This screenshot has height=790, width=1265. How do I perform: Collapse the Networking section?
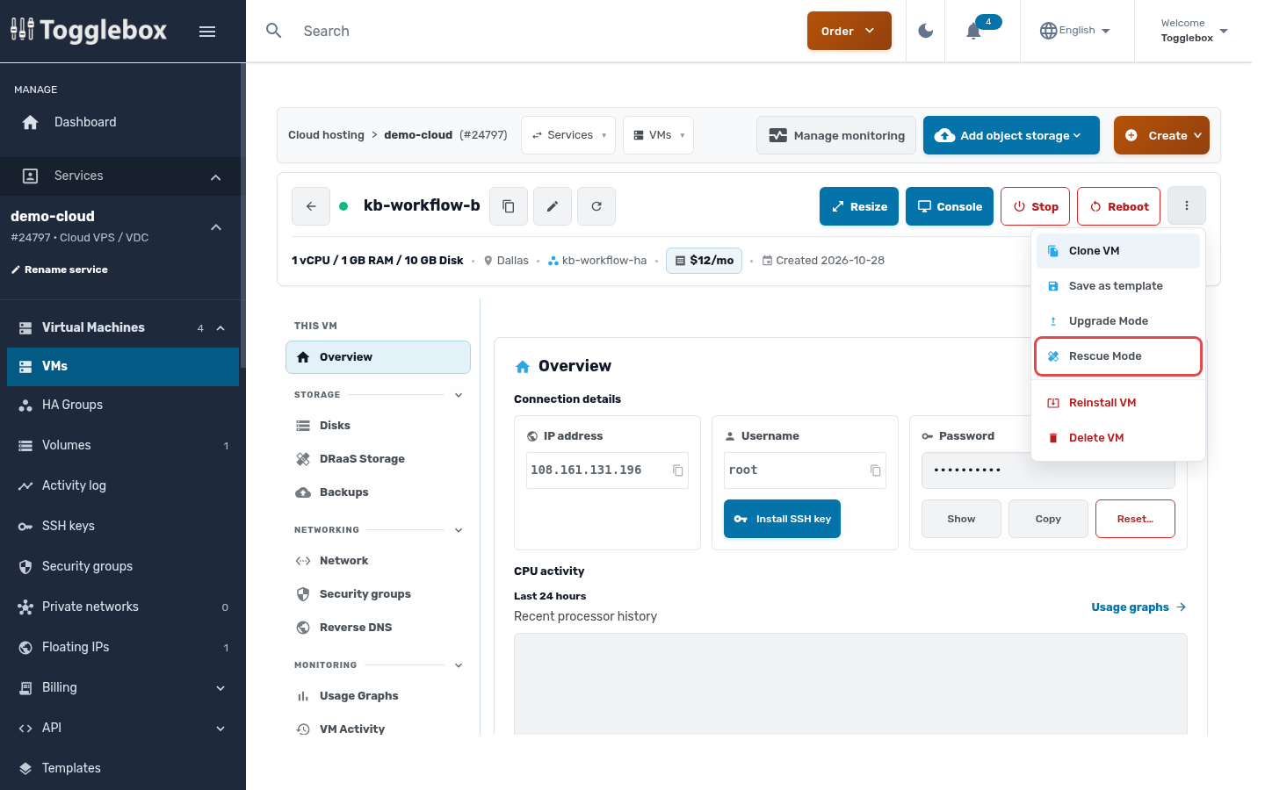[x=459, y=530]
